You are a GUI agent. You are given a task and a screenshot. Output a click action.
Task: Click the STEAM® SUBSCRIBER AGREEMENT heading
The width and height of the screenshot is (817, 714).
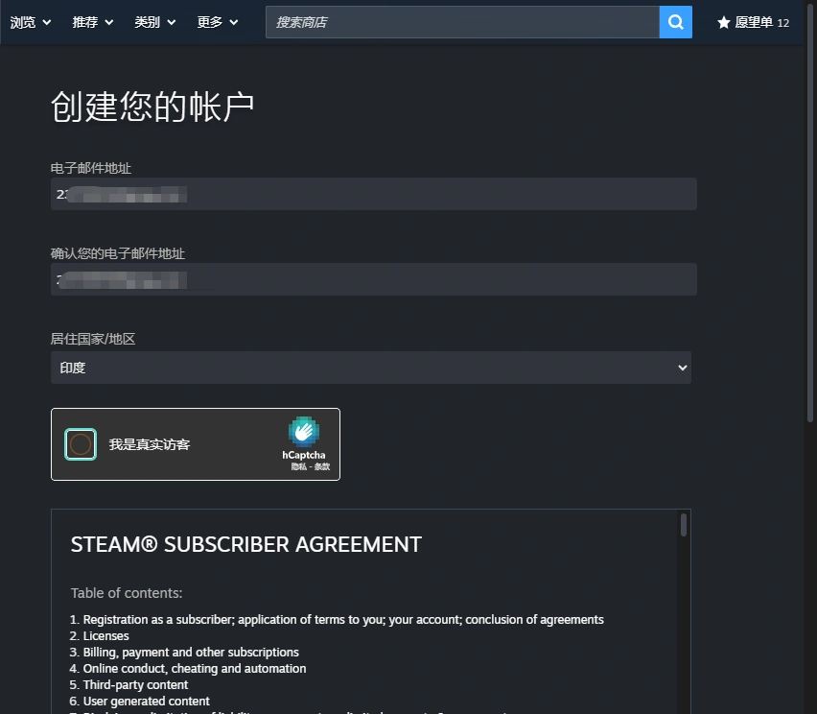click(245, 544)
